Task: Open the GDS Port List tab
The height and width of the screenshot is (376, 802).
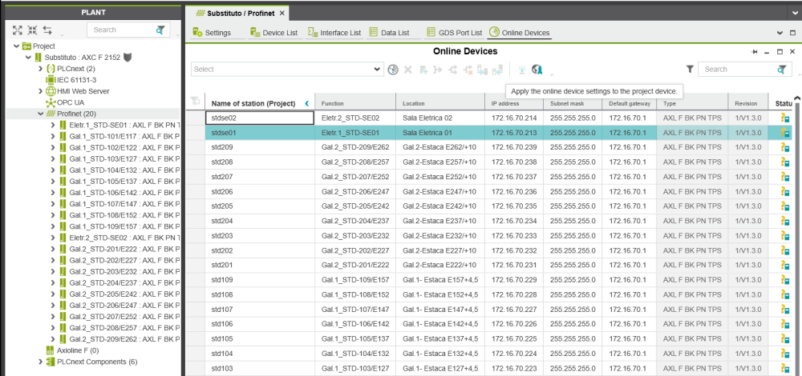Action: click(452, 33)
